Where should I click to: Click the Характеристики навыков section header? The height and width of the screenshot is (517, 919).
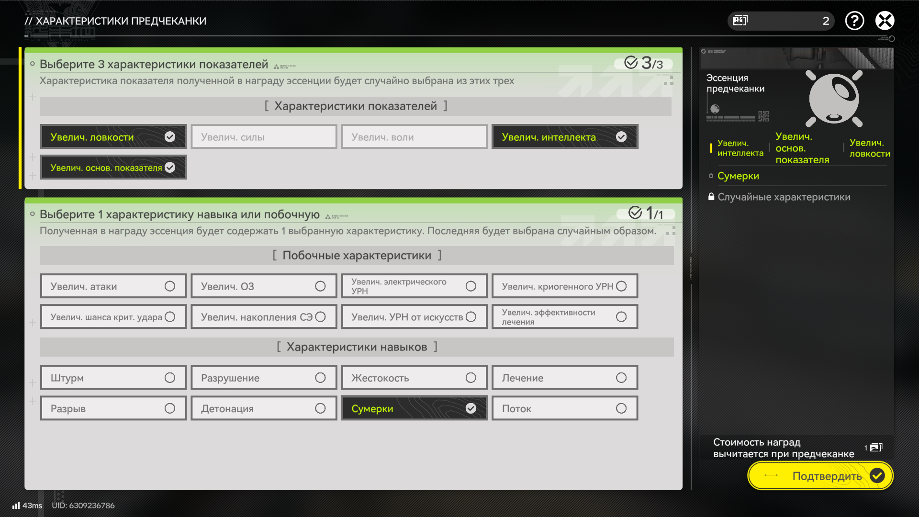coord(357,347)
